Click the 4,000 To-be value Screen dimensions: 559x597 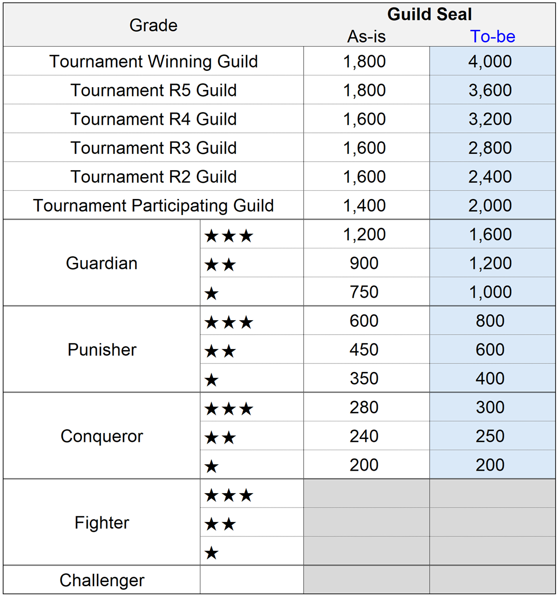[x=490, y=62]
